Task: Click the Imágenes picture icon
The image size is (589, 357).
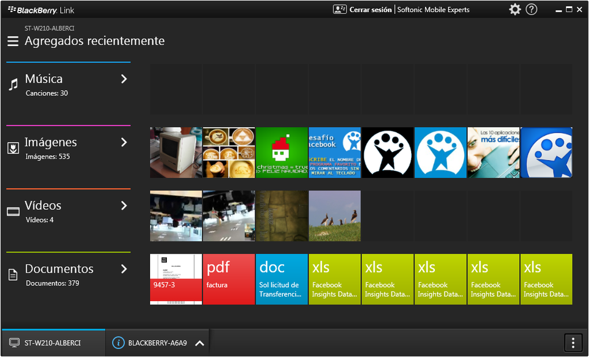Action: click(13, 148)
